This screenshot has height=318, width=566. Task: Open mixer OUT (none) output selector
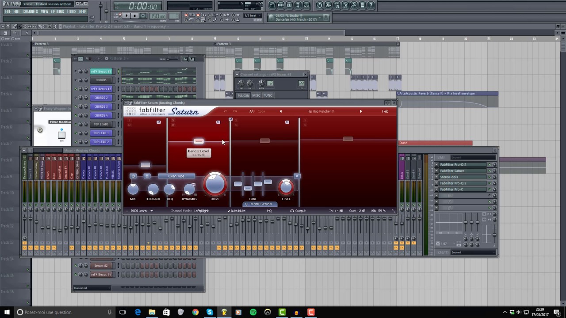[473, 252]
